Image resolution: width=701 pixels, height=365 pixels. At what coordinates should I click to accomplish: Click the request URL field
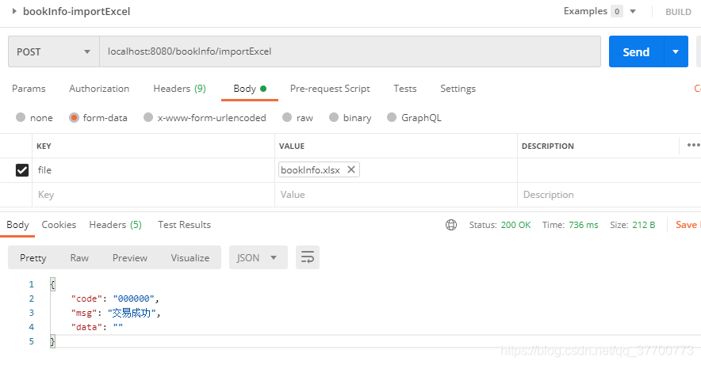[350, 51]
